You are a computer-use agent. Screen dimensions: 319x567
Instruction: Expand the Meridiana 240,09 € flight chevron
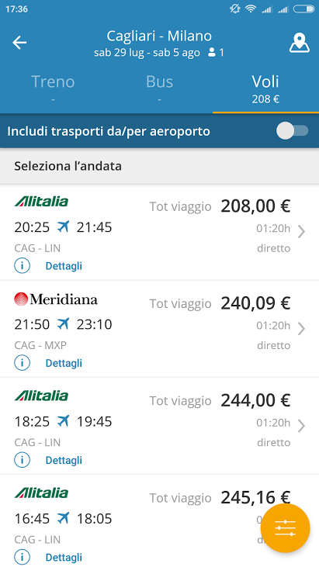coord(301,329)
